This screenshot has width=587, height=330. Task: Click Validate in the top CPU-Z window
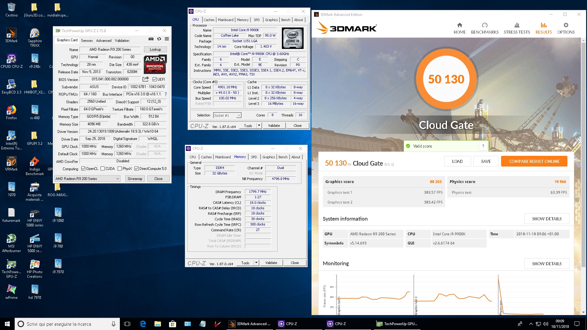(274, 126)
